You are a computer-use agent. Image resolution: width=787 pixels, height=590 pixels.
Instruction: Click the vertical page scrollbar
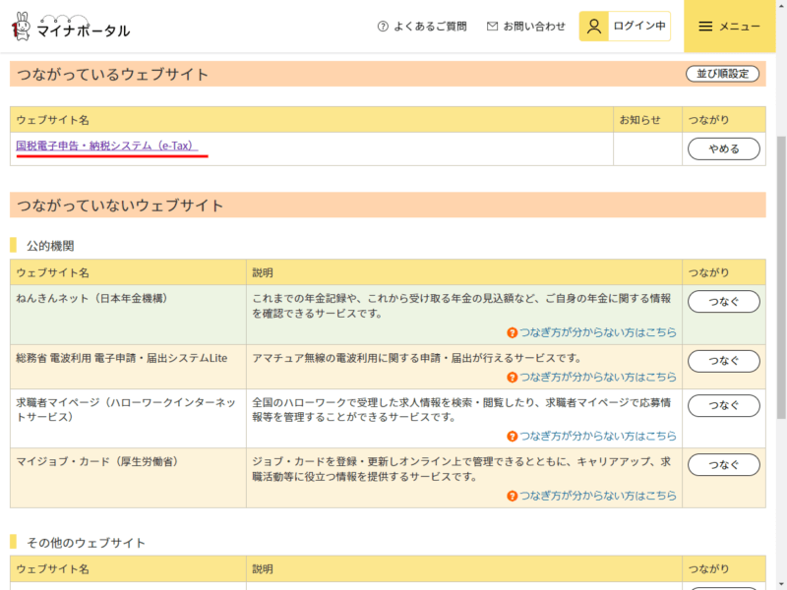pos(781,275)
